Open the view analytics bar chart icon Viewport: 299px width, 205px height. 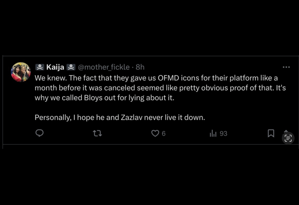(213, 133)
